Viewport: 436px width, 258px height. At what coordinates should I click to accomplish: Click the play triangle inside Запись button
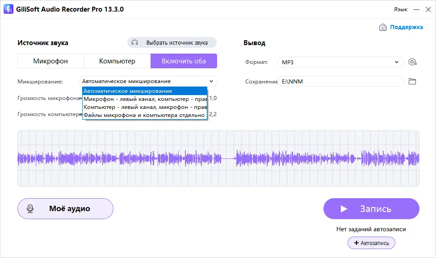click(x=344, y=208)
